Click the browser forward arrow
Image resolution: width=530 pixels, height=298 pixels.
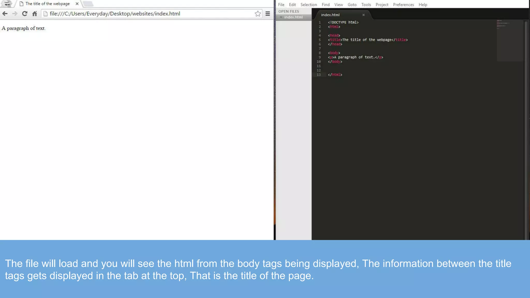pos(15,14)
